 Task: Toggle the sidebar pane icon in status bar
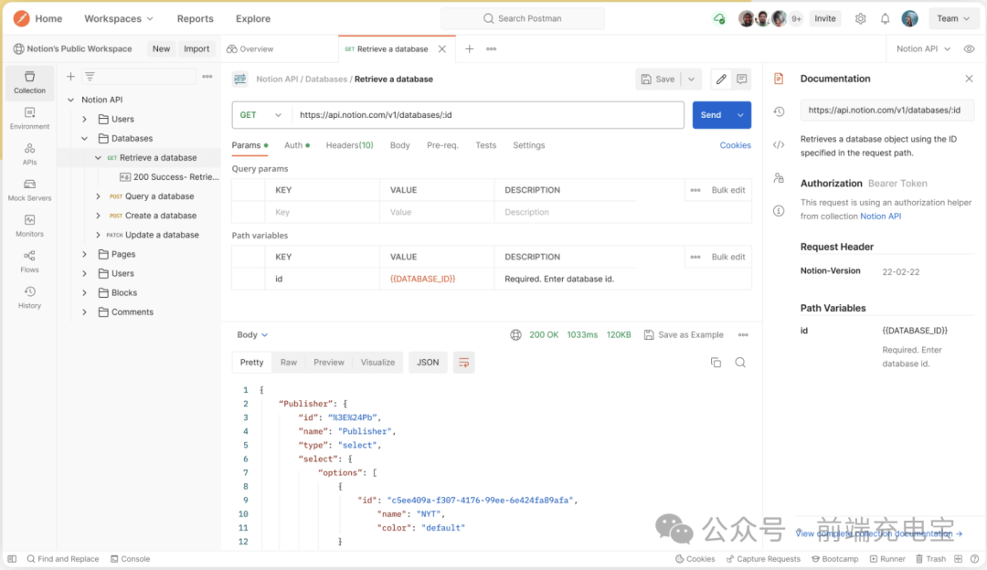[x=12, y=559]
